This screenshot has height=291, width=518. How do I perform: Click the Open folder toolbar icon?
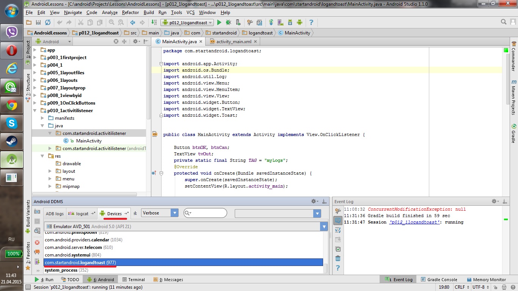(29, 23)
